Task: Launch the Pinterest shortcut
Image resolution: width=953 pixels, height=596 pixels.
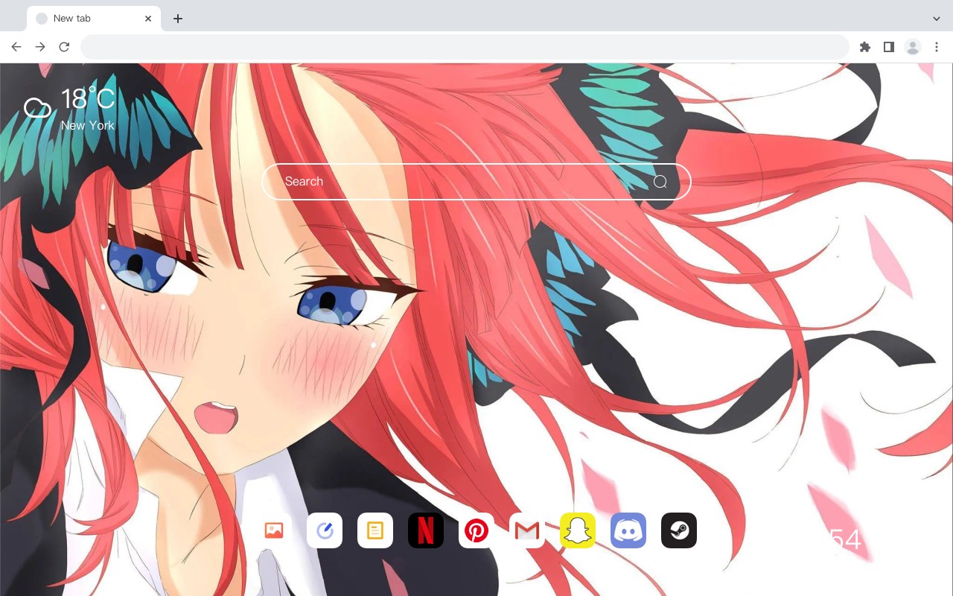Action: [476, 530]
